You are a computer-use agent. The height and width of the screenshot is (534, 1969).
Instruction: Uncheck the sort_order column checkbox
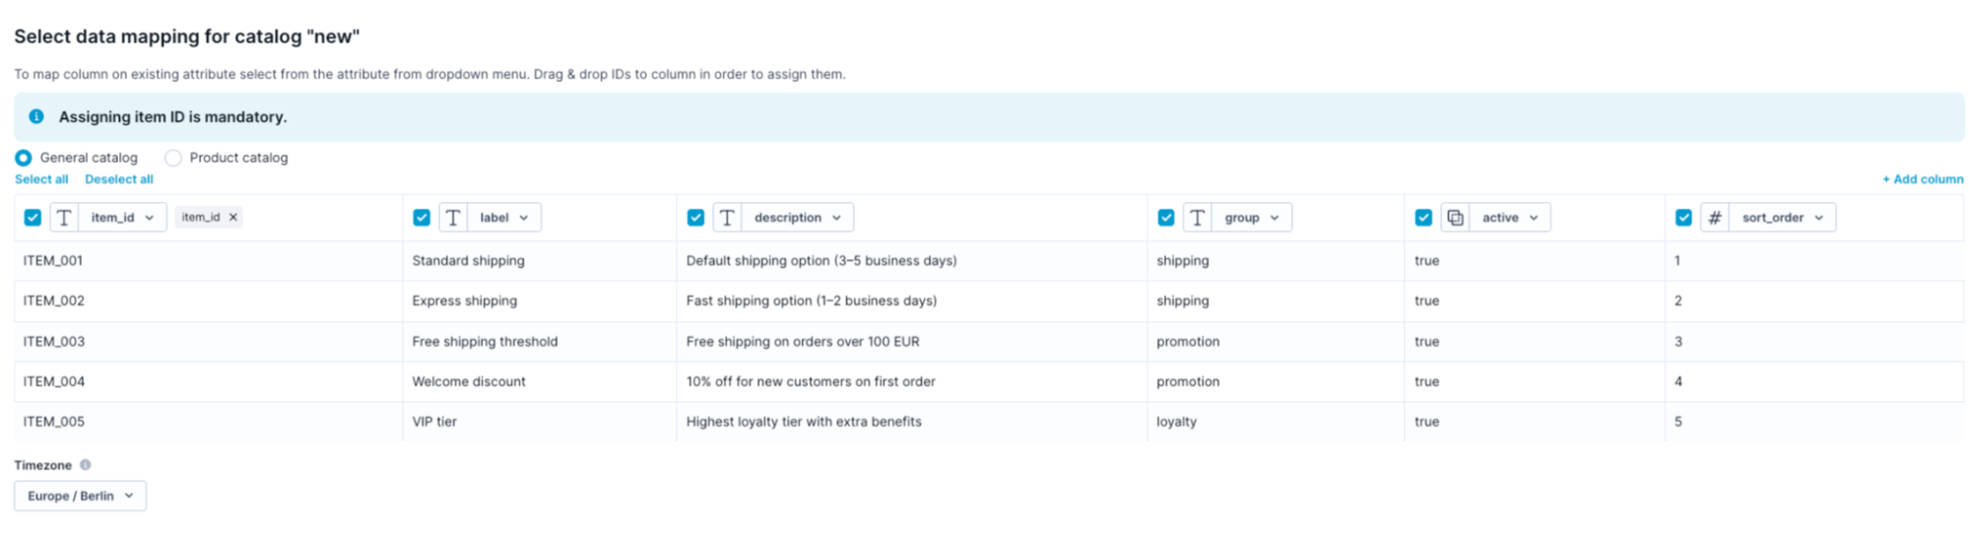pos(1683,218)
